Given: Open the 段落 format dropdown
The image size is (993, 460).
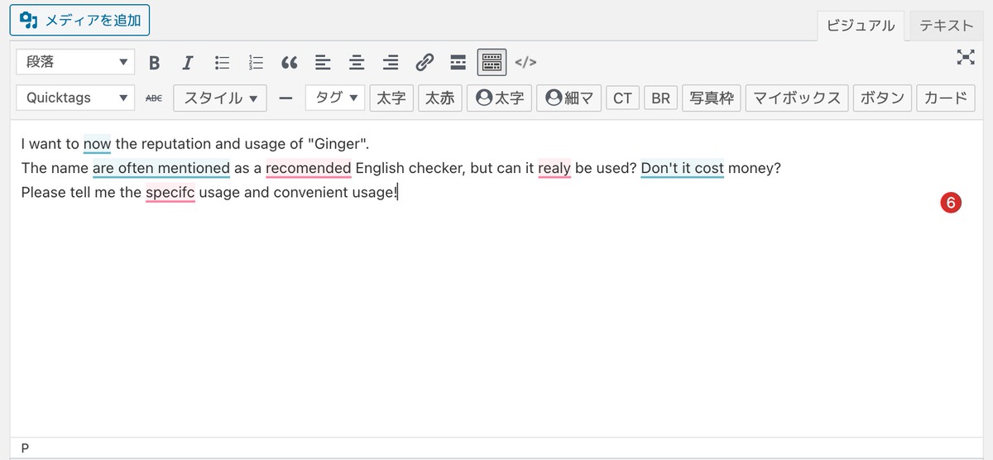Looking at the screenshot, I should [x=75, y=62].
